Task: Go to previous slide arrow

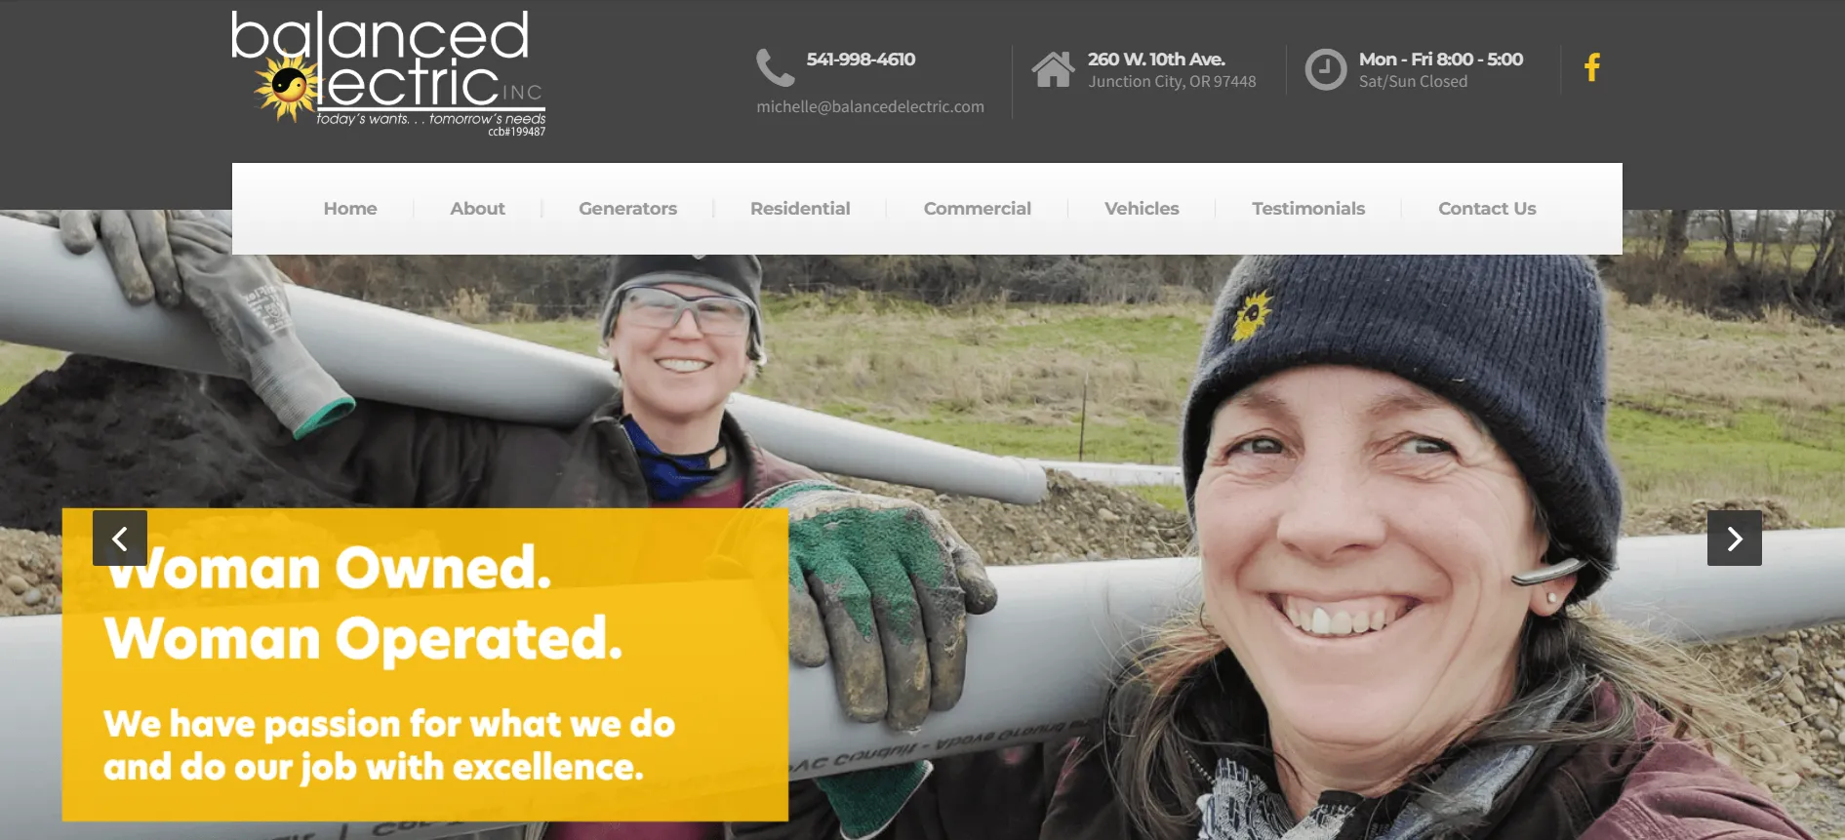Action: 120,538
